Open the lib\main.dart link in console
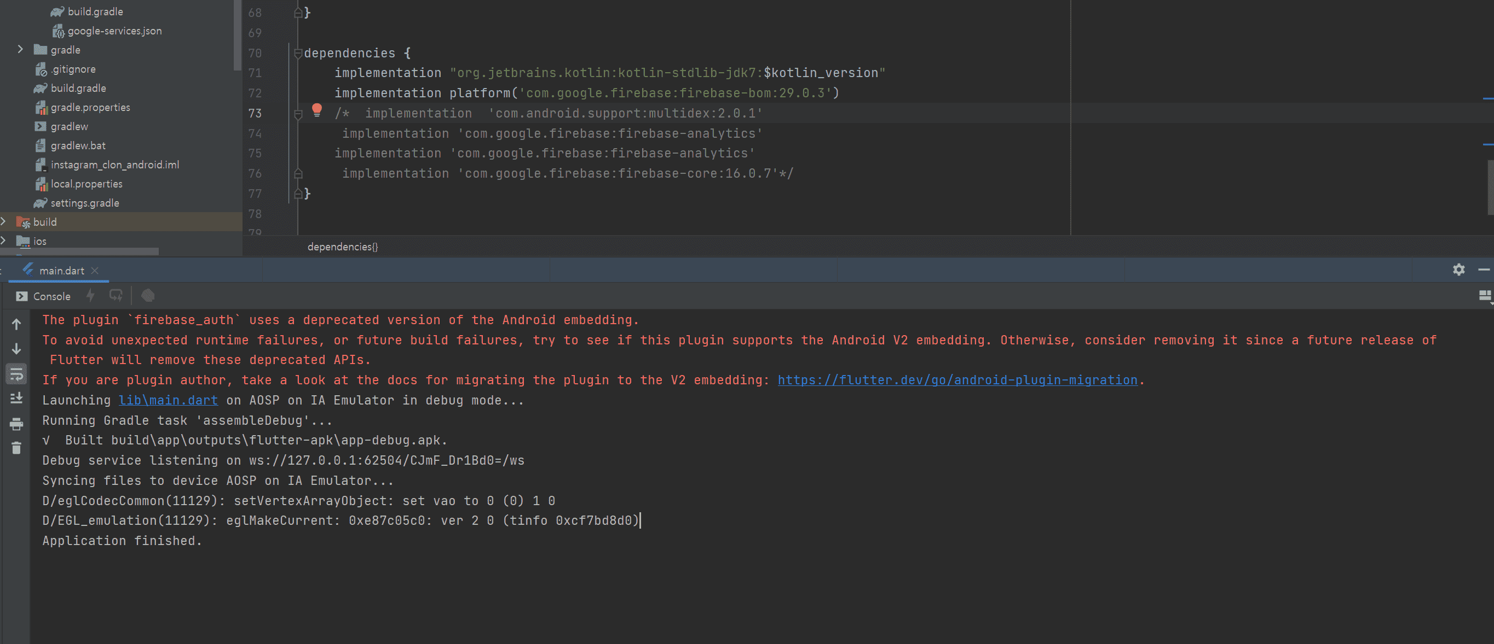Image resolution: width=1494 pixels, height=644 pixels. click(x=168, y=401)
